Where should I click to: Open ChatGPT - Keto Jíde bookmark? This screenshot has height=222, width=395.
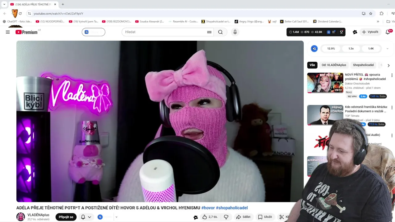(17, 22)
